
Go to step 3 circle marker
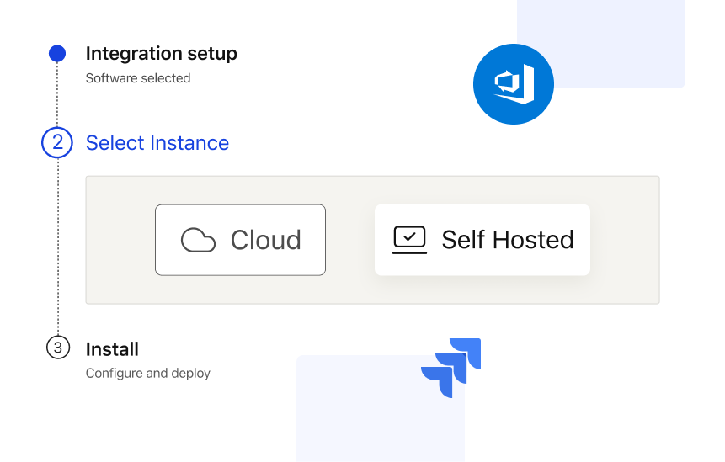58,348
